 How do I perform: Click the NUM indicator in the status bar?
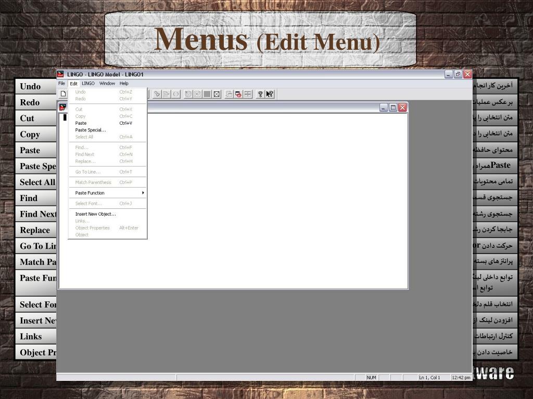click(x=372, y=377)
